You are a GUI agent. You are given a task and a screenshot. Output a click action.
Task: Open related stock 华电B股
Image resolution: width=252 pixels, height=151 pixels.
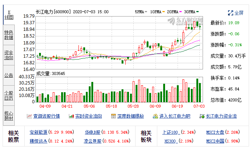tap(92, 132)
